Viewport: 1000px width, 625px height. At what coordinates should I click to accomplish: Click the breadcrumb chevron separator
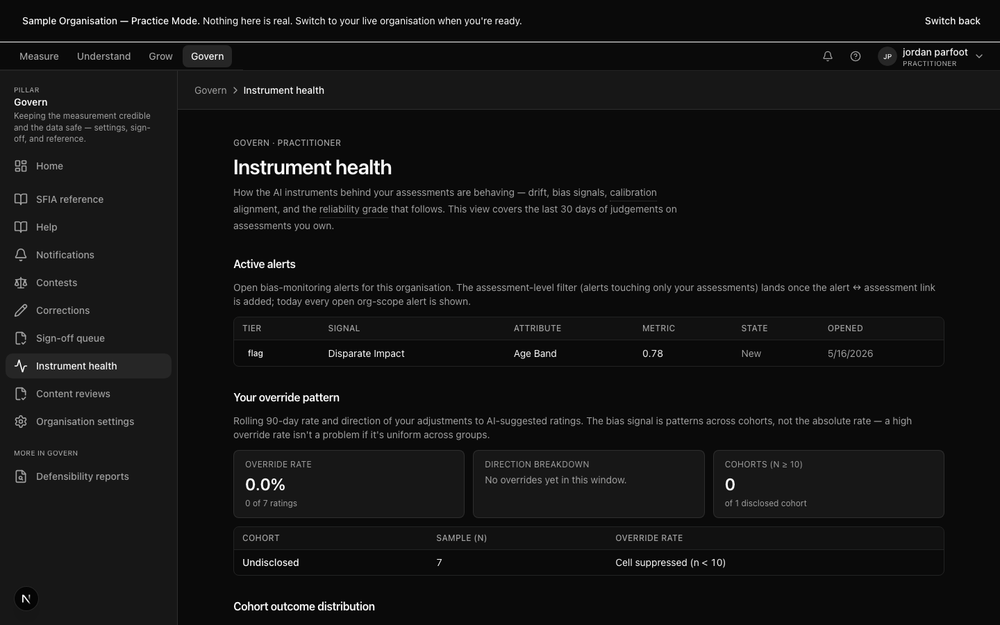(235, 90)
